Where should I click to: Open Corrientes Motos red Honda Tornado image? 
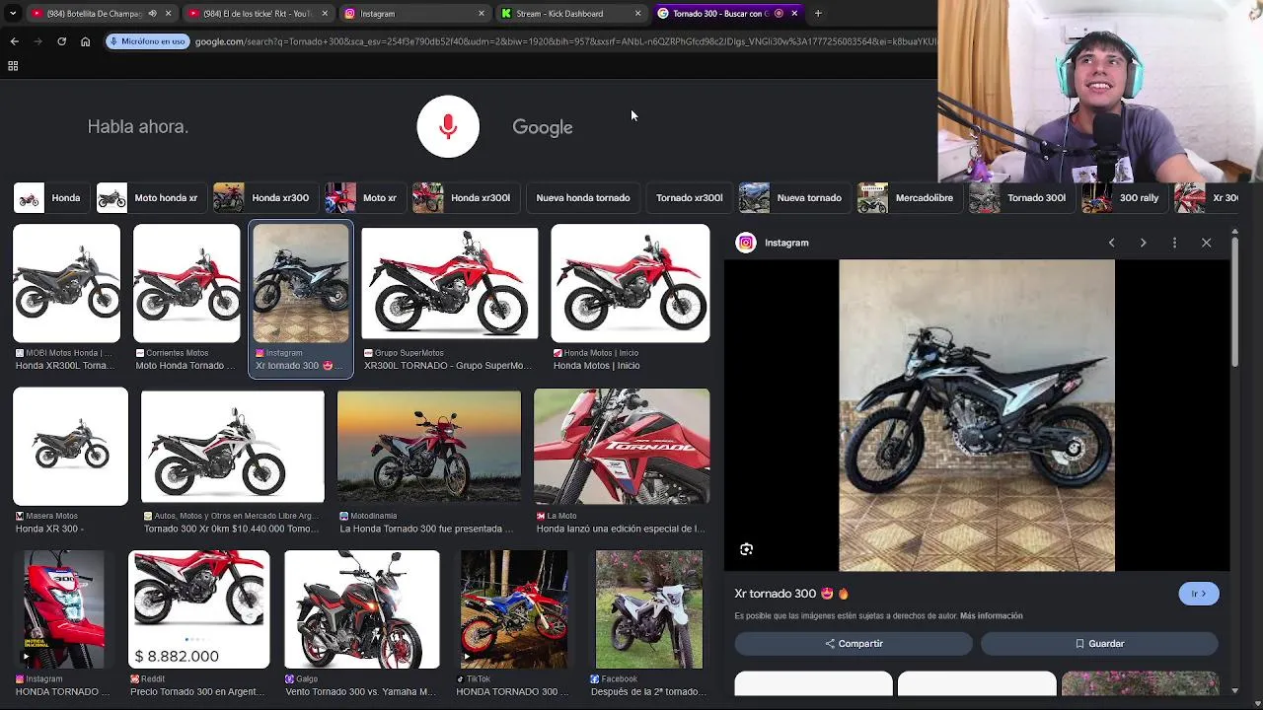186,284
